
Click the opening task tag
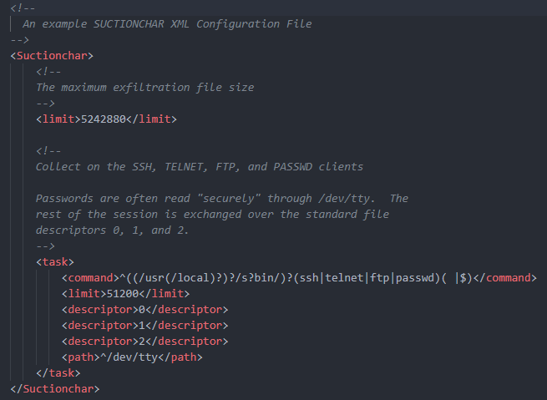[55, 262]
